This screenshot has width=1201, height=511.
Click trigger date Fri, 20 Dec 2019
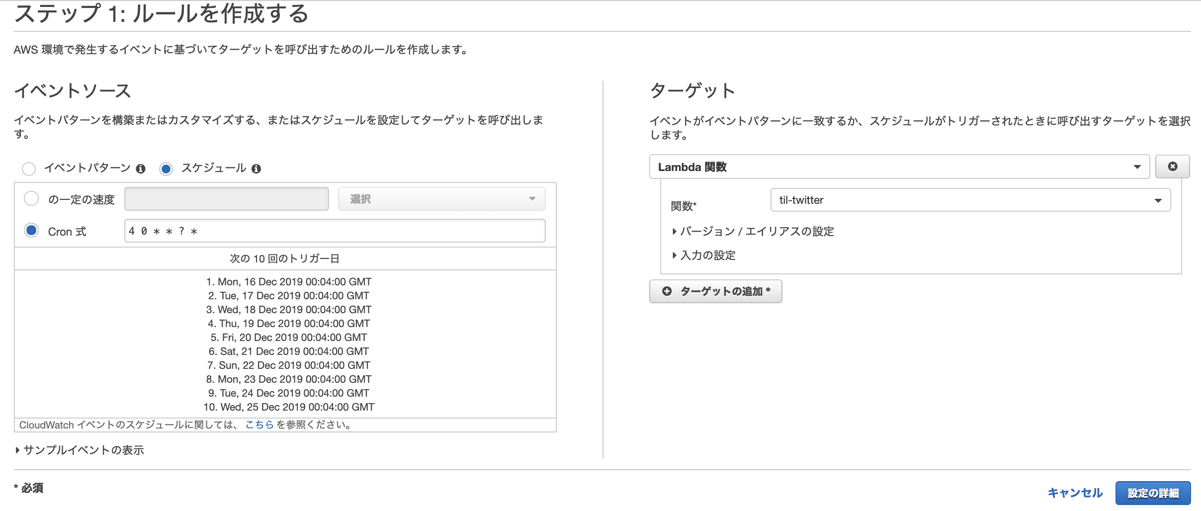(x=289, y=338)
